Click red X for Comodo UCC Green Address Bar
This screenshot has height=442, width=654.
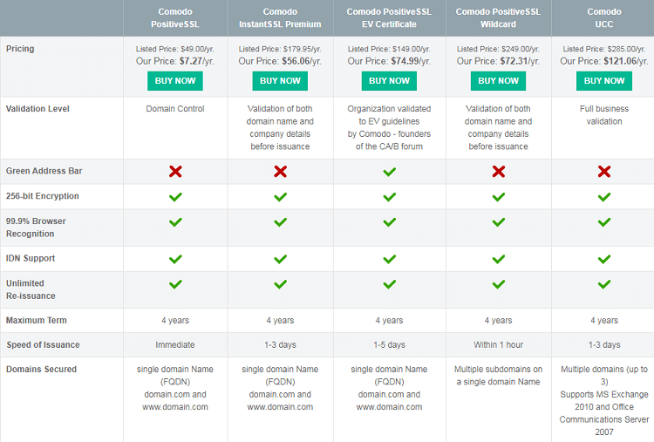coord(603,172)
